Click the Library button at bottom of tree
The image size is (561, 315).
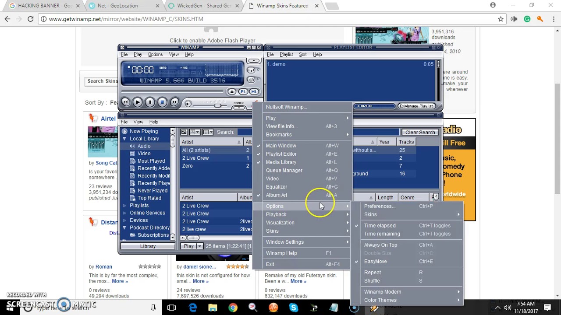pos(148,246)
